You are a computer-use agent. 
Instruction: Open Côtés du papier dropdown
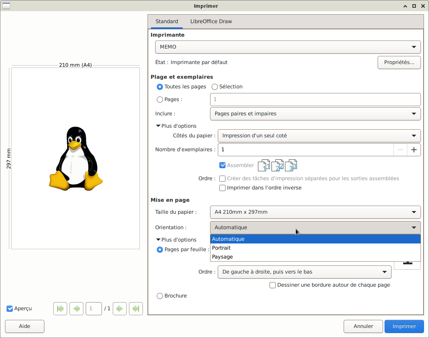pyautogui.click(x=319, y=136)
